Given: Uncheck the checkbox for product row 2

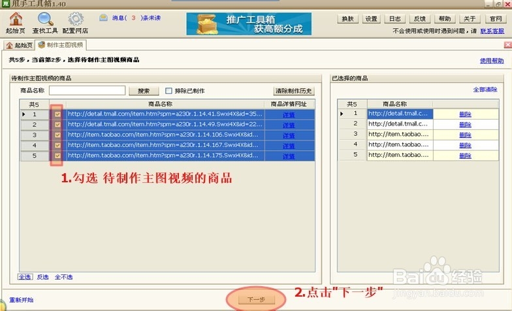Looking at the screenshot, I should tap(57, 124).
